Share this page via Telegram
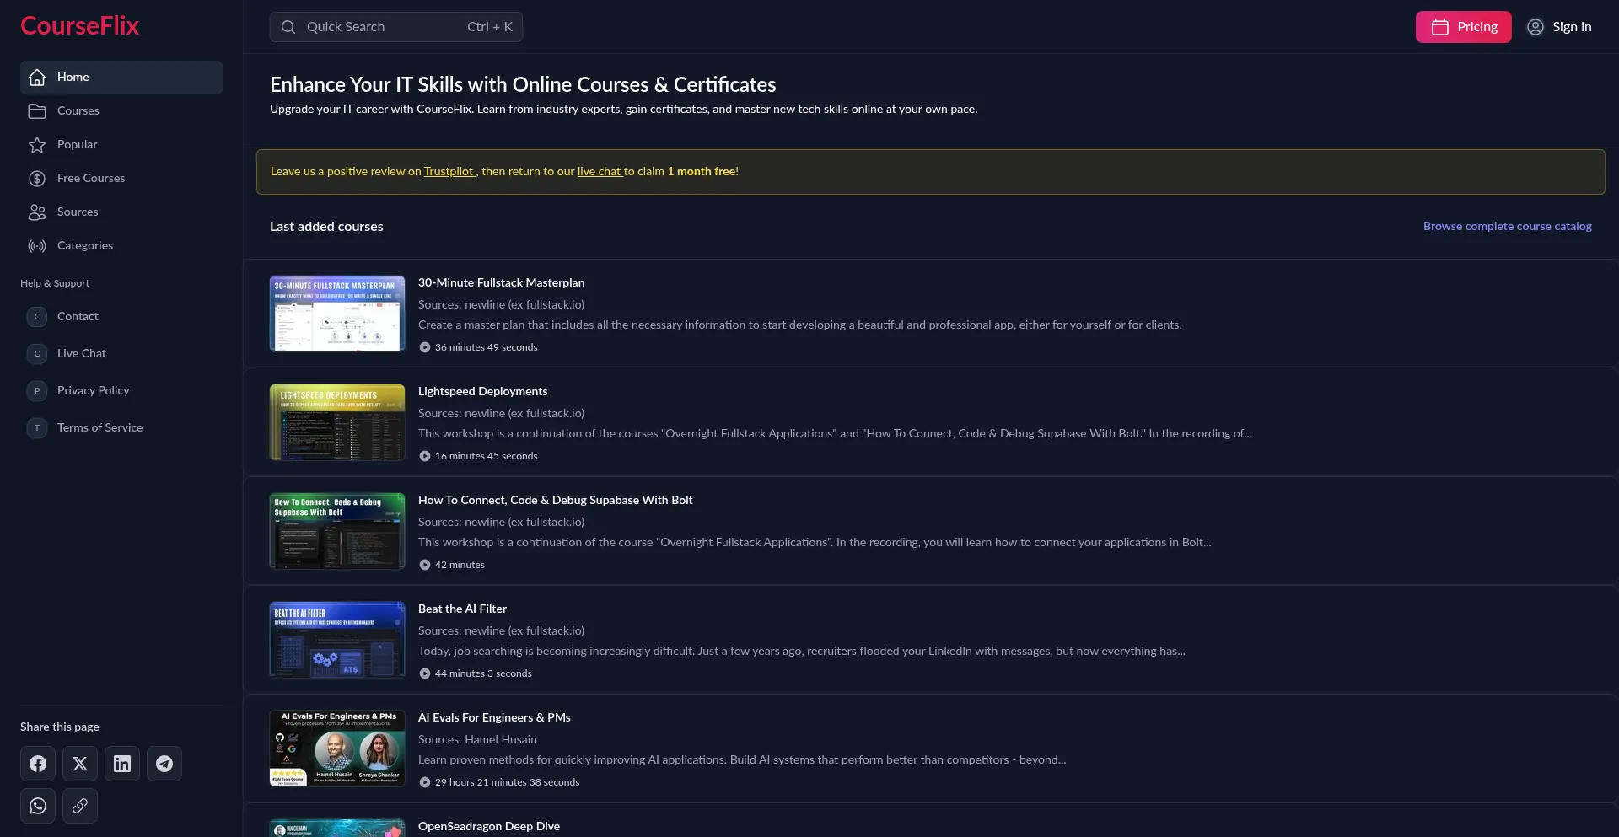Screen dimensions: 1619x837 tap(164, 764)
